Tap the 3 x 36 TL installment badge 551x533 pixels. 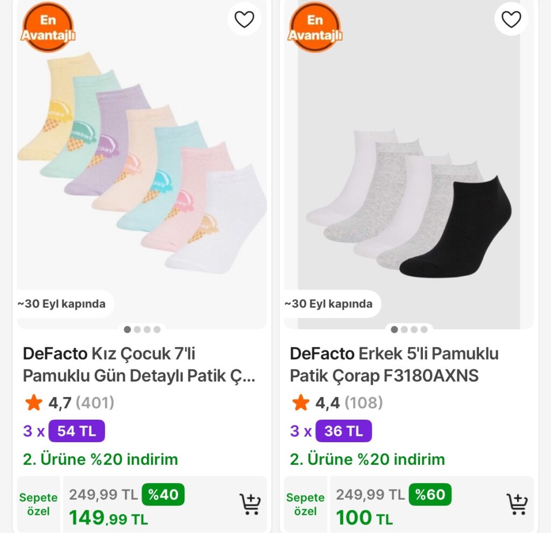tap(343, 431)
